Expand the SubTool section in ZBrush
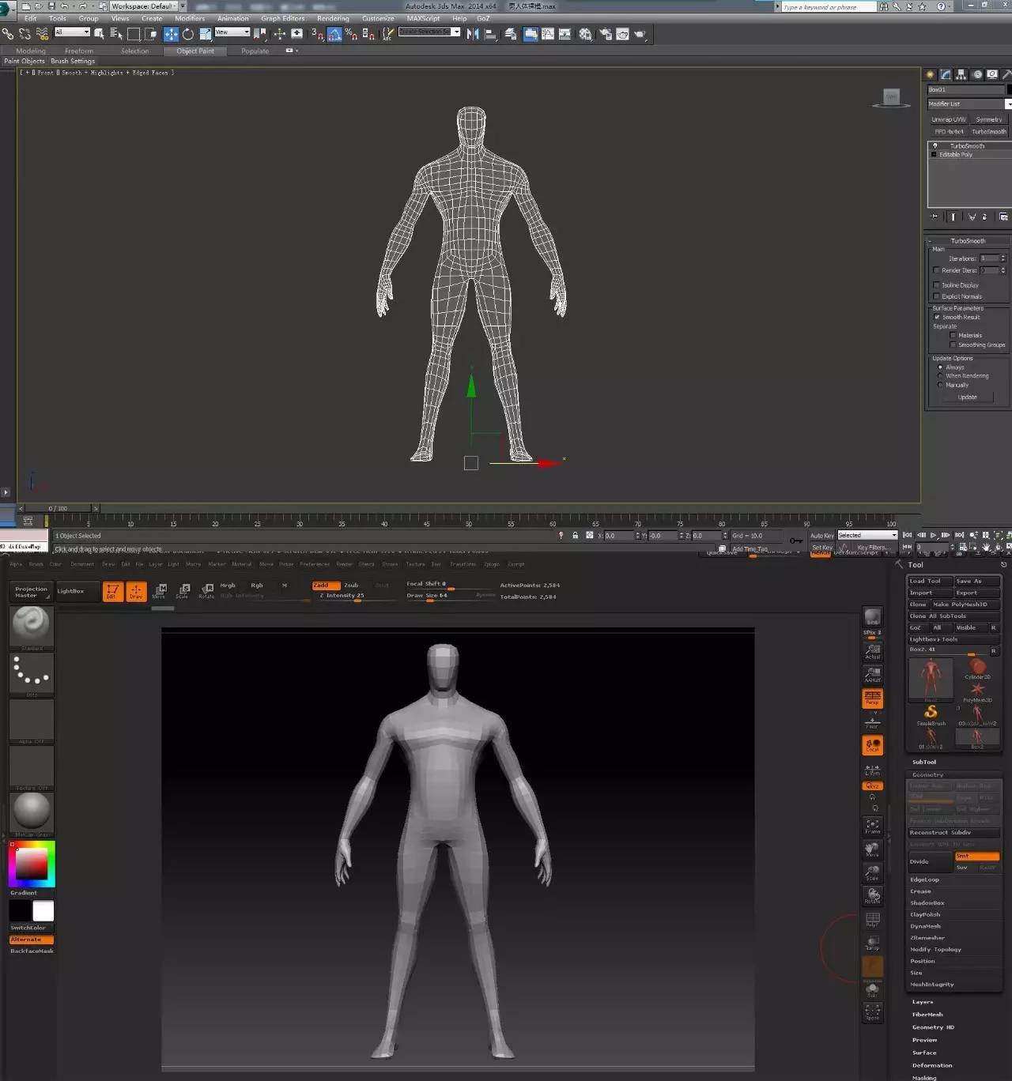The height and width of the screenshot is (1081, 1012). (x=924, y=763)
